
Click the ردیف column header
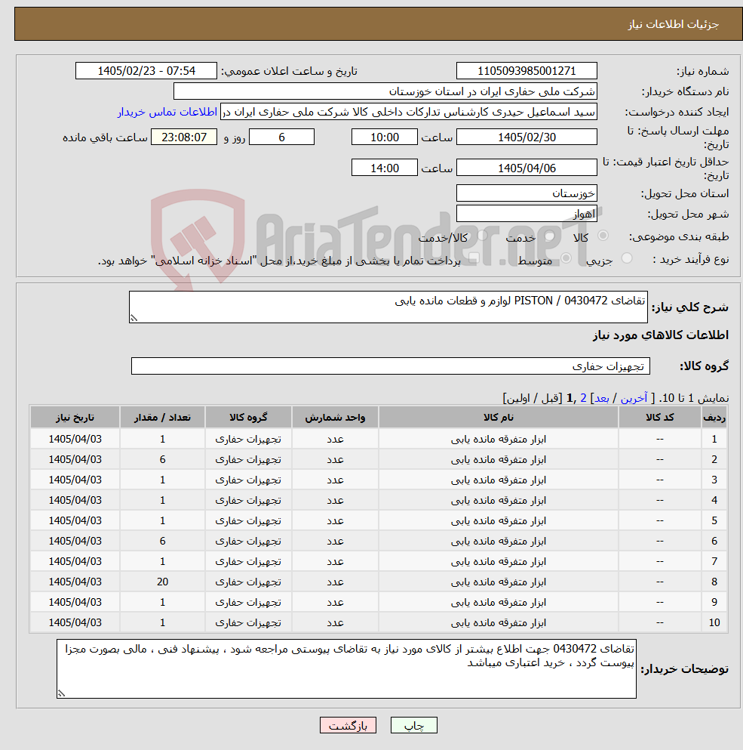tap(714, 417)
